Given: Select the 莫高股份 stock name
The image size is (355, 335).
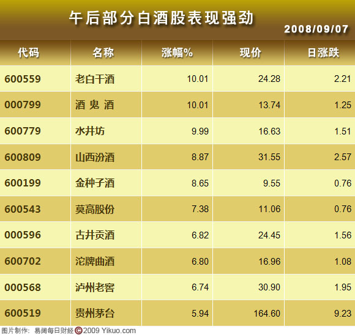Looking at the screenshot, I should [x=95, y=209].
